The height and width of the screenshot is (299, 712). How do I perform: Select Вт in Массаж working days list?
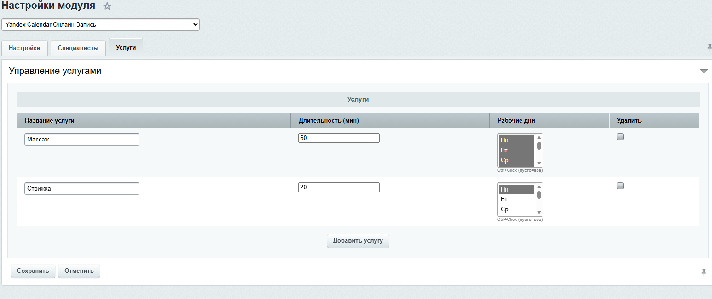pyautogui.click(x=516, y=150)
